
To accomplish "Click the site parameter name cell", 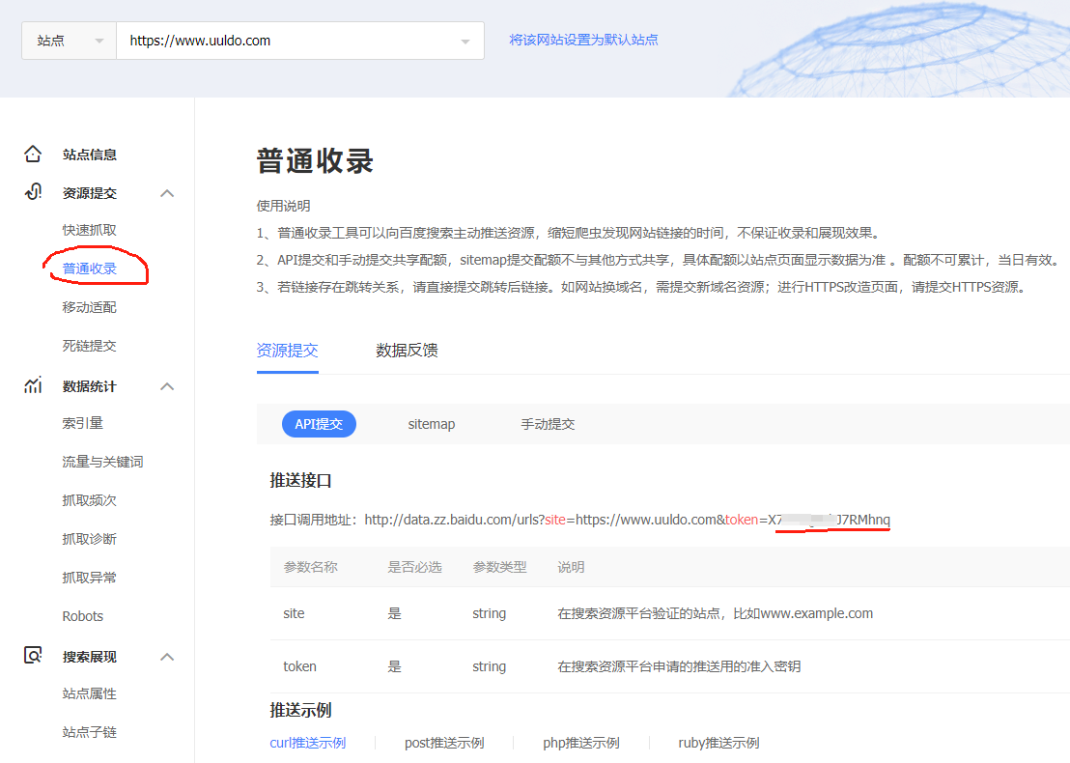I will (295, 613).
